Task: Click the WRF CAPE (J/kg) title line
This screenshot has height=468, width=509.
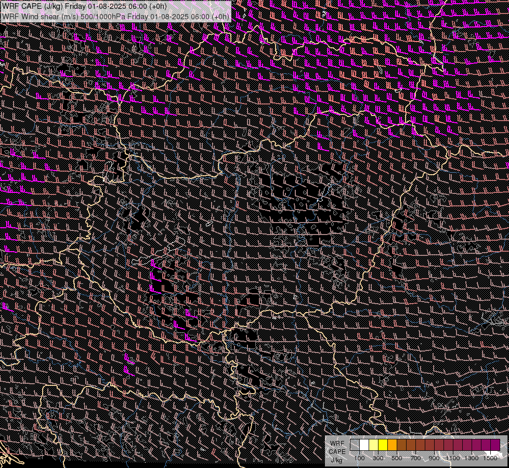Action: pyautogui.click(x=84, y=6)
